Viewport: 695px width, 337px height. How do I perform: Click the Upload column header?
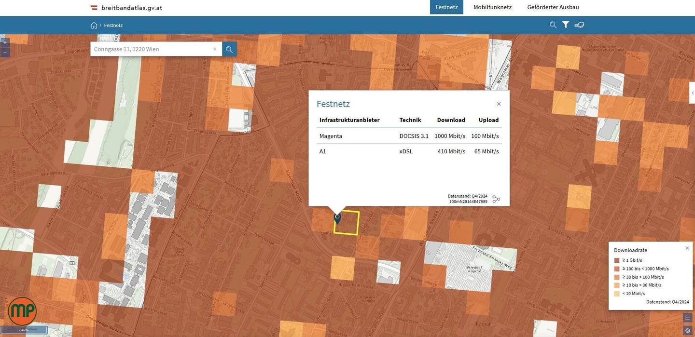(488, 120)
